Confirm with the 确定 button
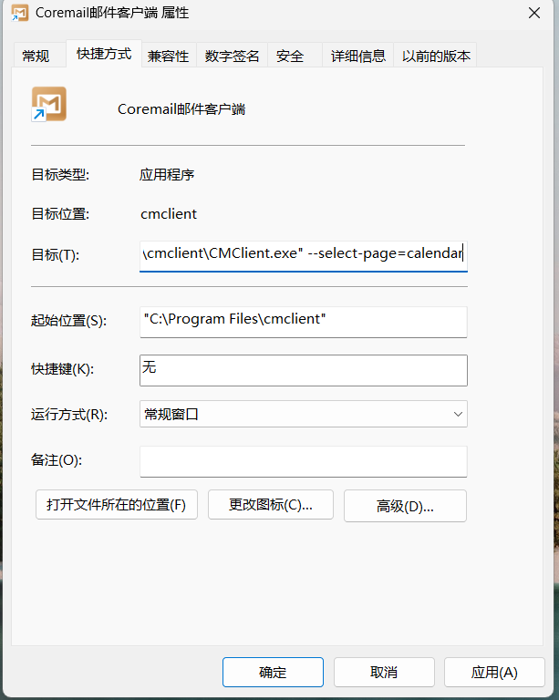 coord(273,672)
